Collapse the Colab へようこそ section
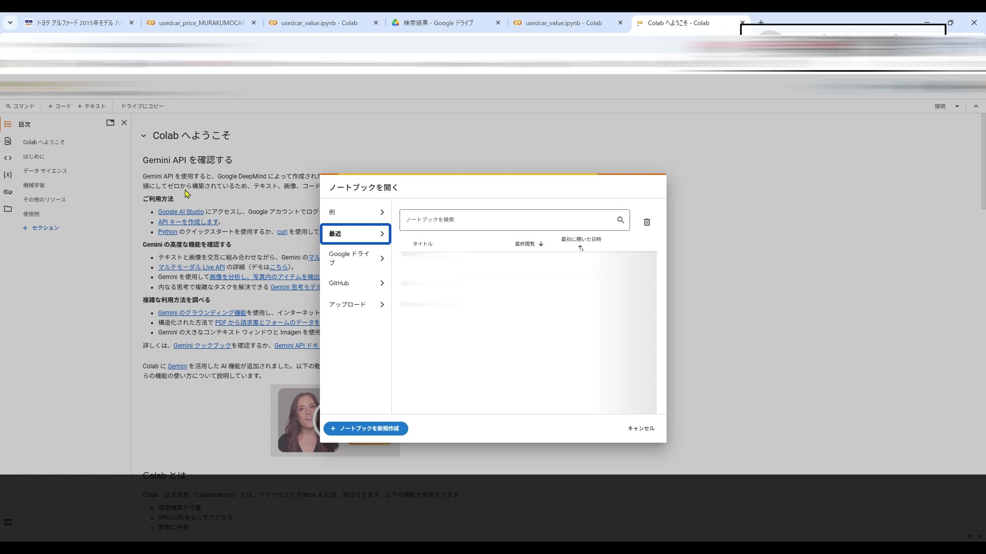The width and height of the screenshot is (986, 554). 143,136
